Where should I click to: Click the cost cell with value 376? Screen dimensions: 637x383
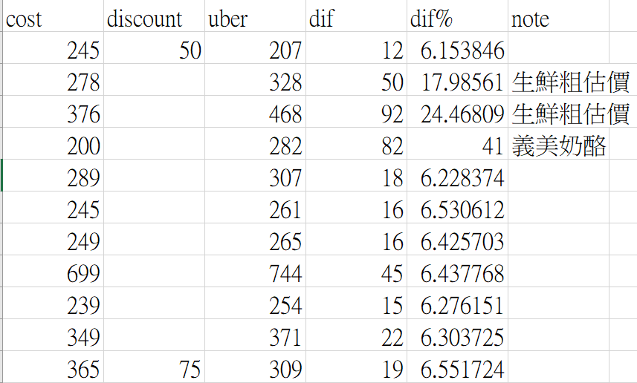(x=52, y=114)
